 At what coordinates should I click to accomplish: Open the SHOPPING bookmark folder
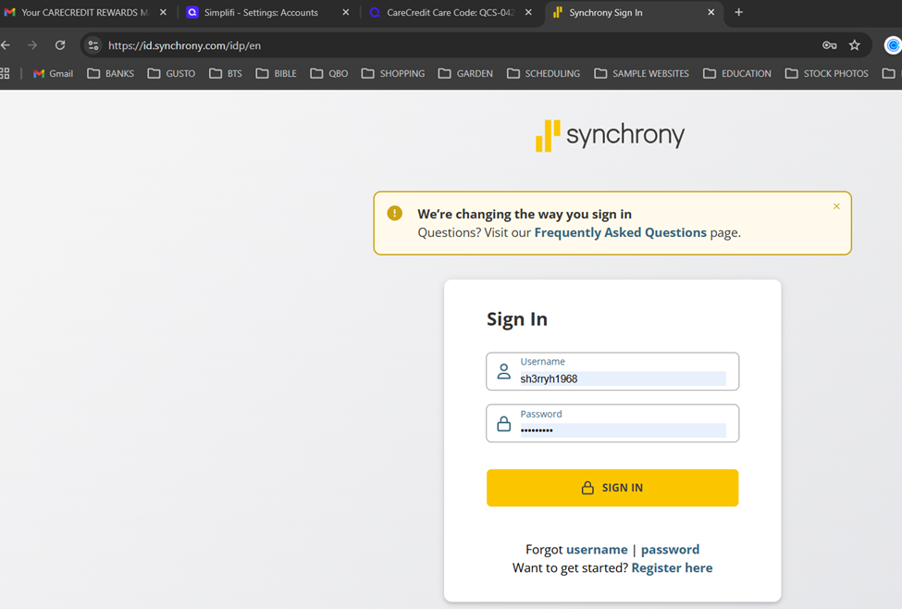click(x=393, y=73)
